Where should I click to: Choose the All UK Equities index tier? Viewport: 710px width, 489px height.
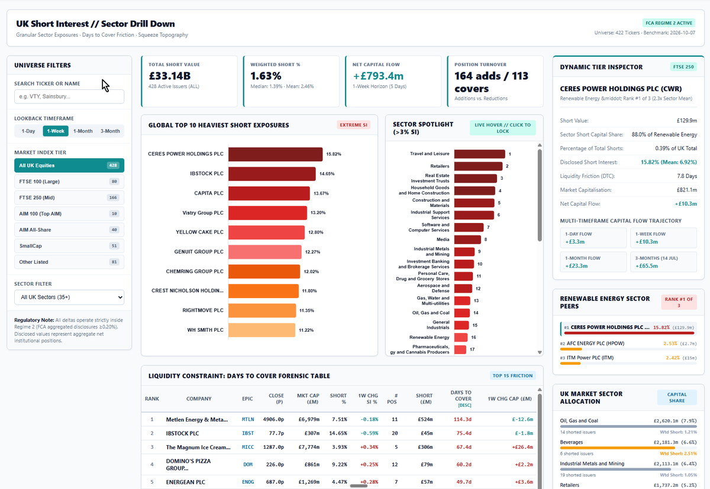tap(69, 166)
